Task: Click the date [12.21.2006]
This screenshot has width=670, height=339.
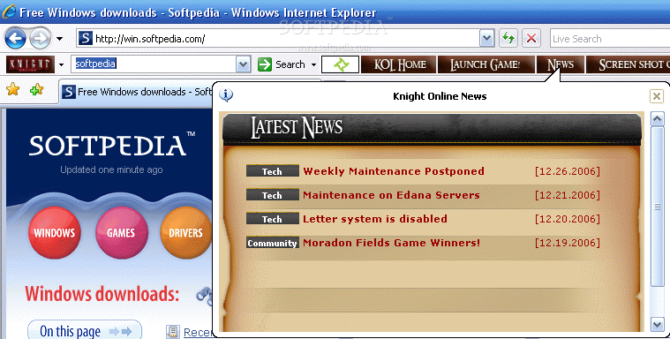Action: [x=568, y=195]
